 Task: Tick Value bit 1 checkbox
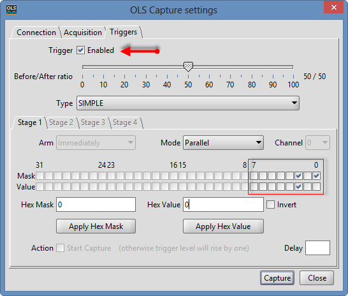(307, 186)
